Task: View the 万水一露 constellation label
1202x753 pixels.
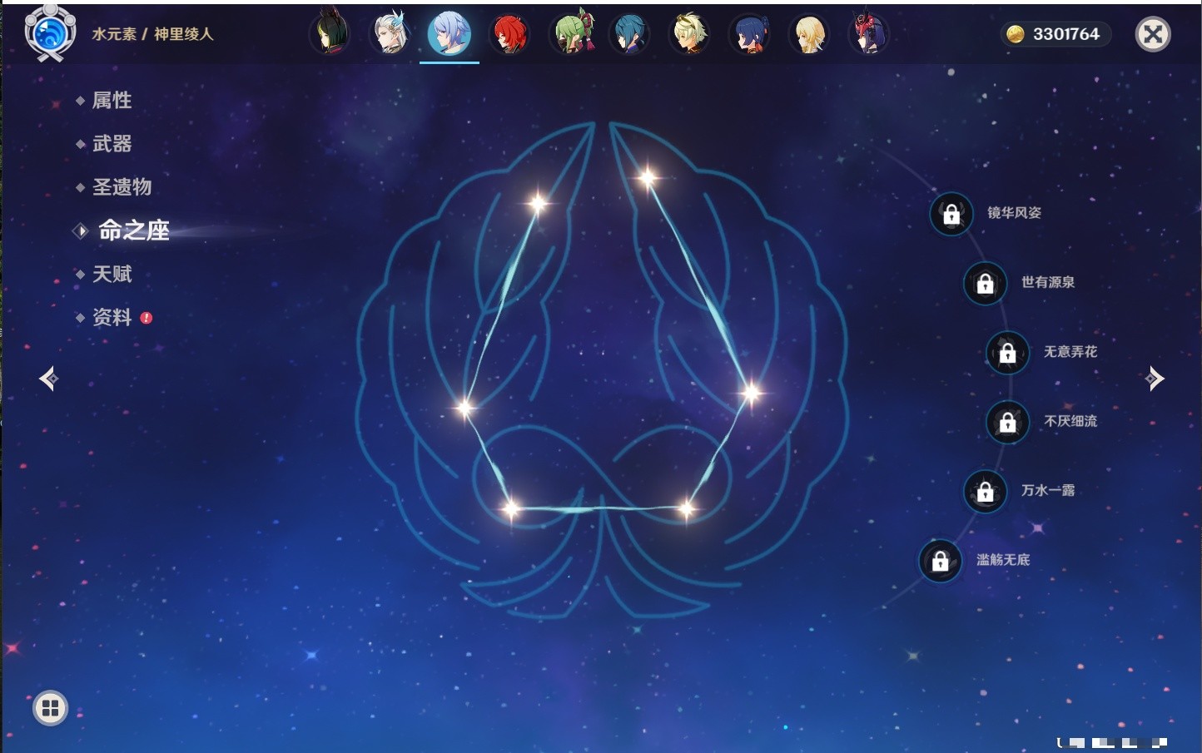Action: coord(1048,490)
